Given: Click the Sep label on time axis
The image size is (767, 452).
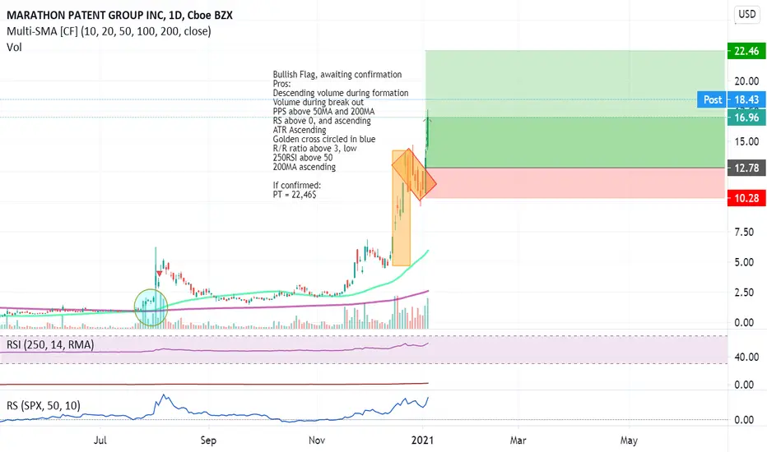Looking at the screenshot, I should 208,440.
